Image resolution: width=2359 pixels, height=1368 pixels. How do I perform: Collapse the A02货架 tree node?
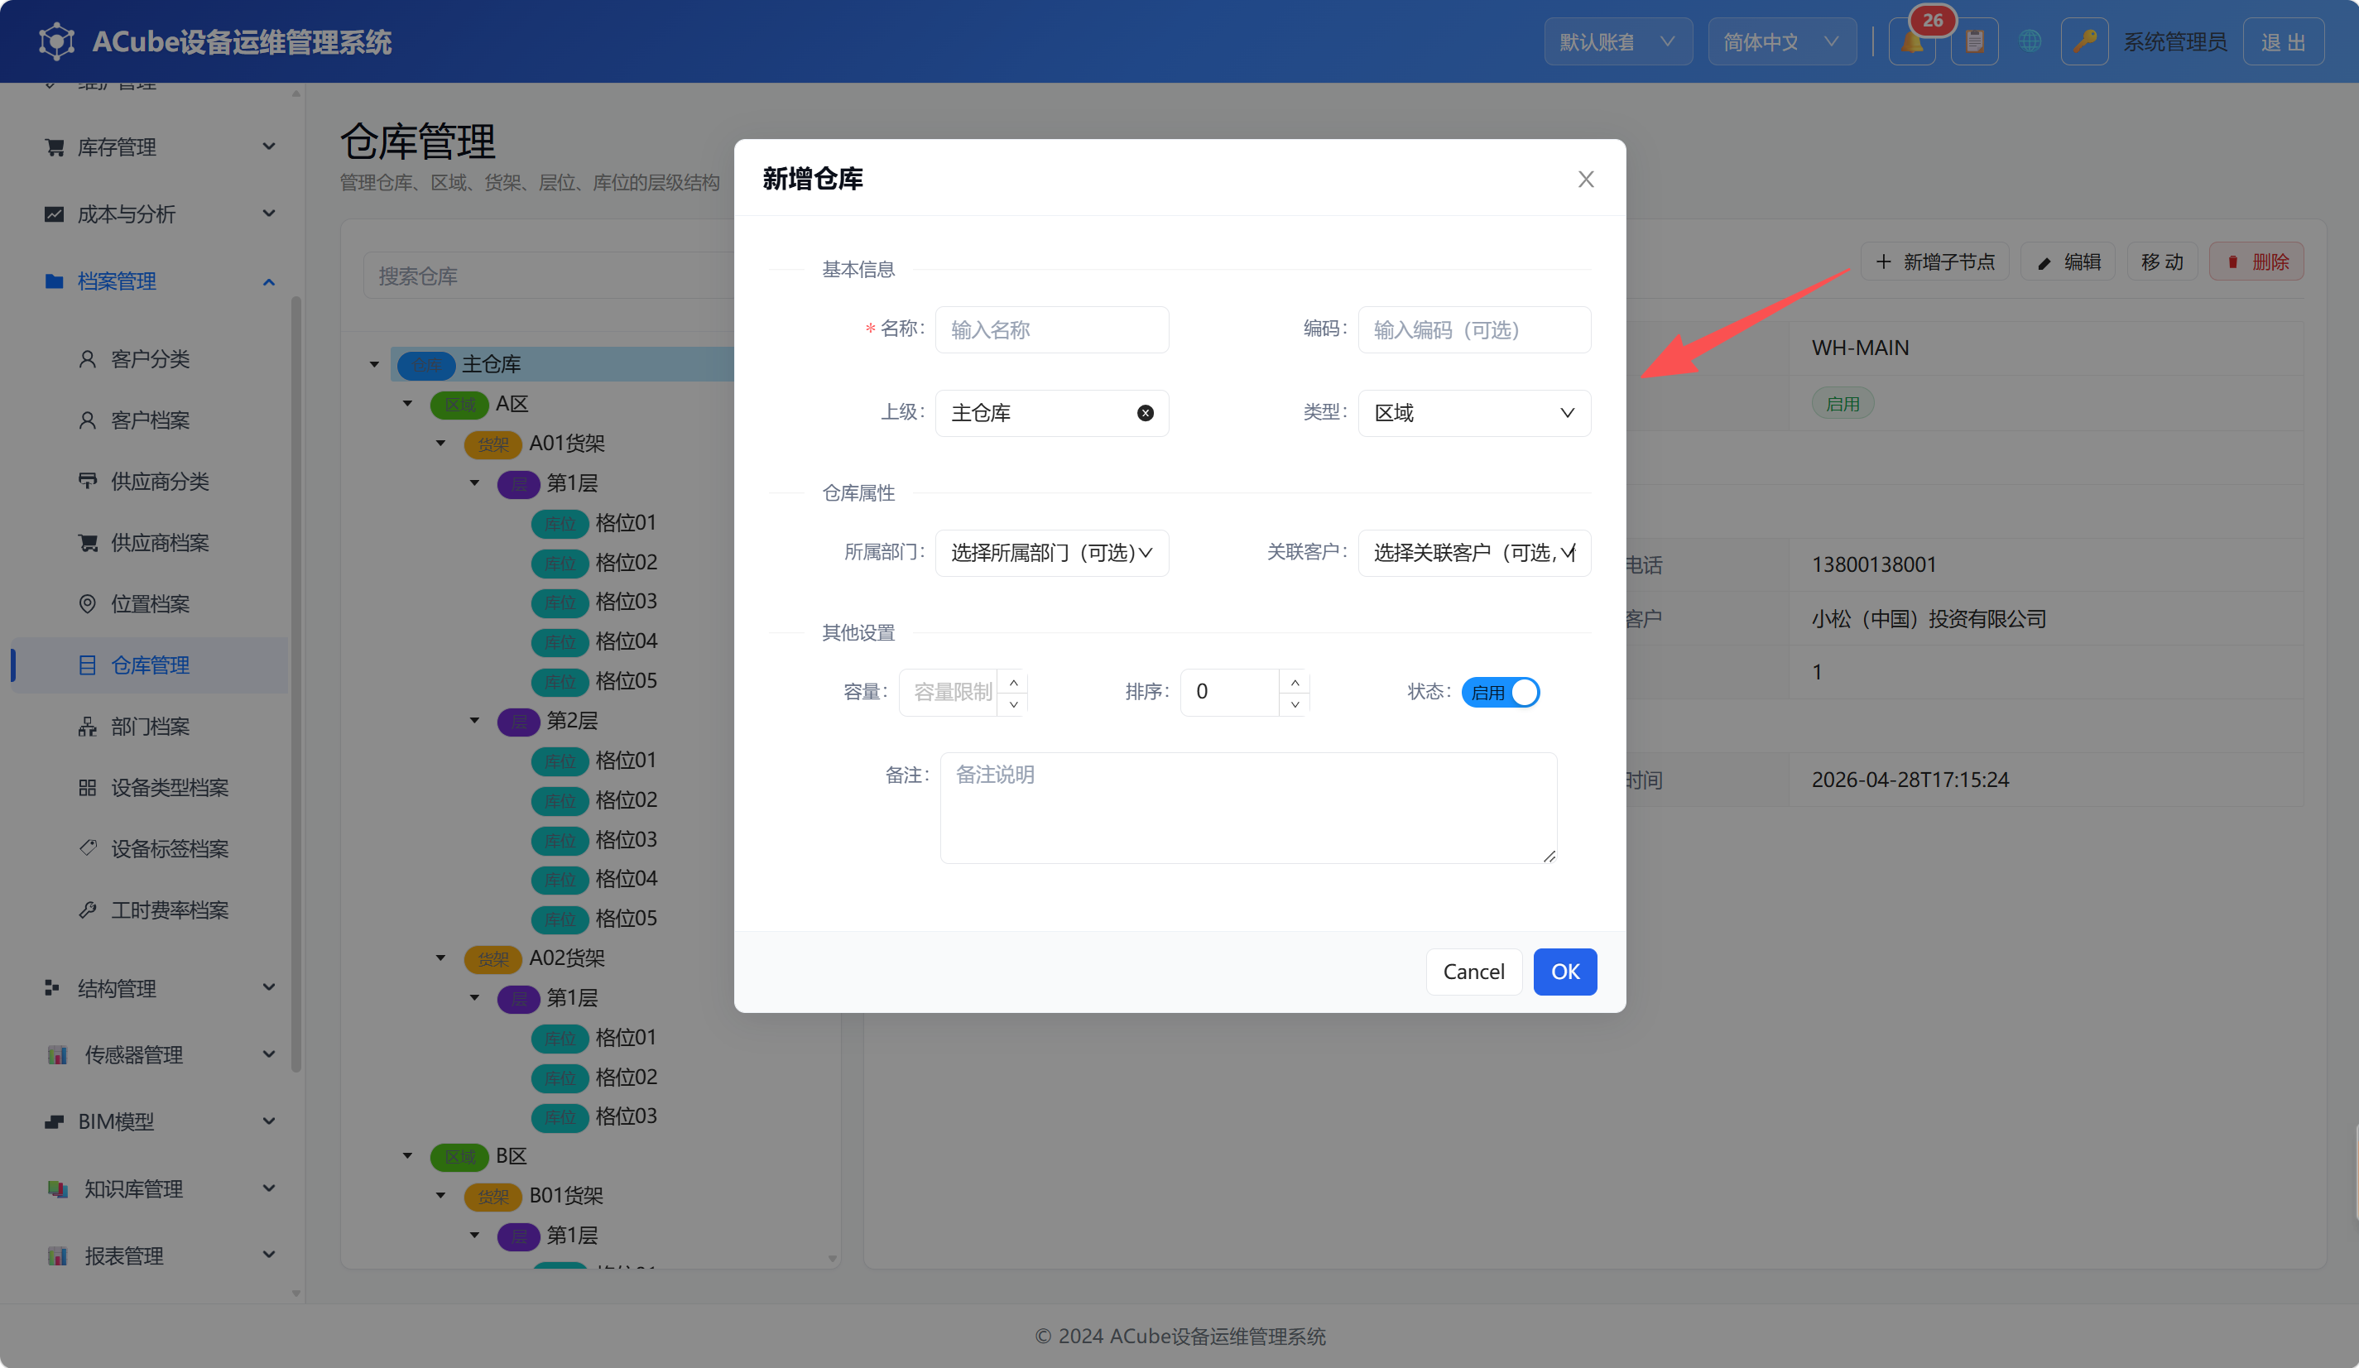tap(441, 958)
